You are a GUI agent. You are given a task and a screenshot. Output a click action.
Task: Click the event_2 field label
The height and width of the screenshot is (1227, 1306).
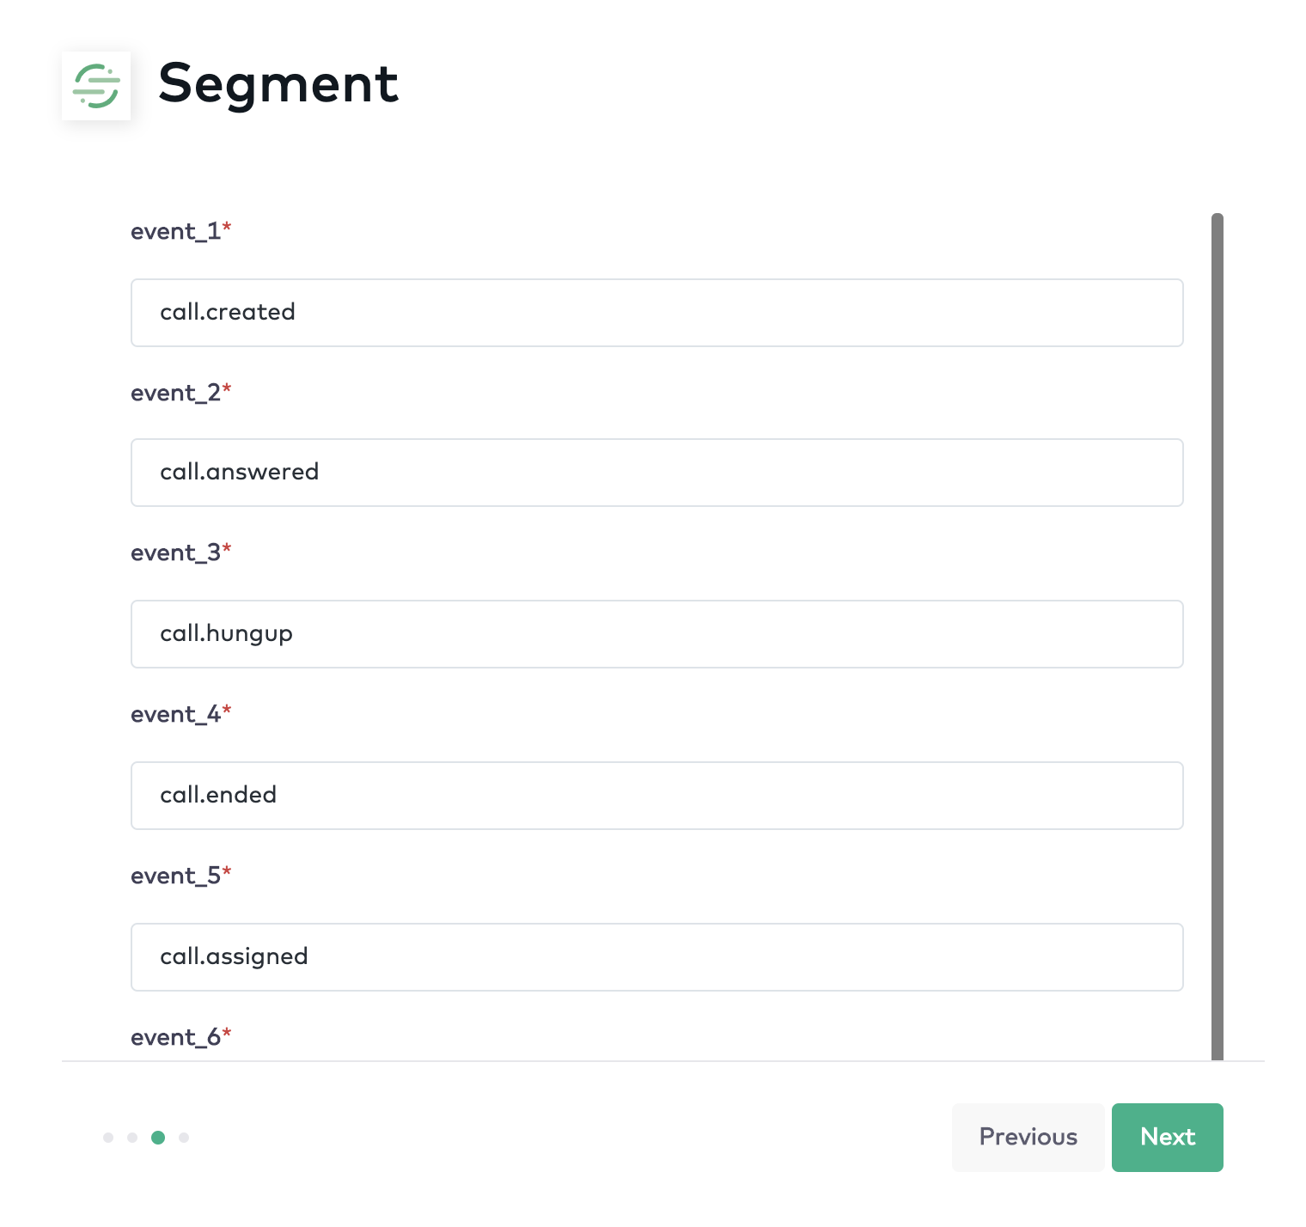coord(175,392)
